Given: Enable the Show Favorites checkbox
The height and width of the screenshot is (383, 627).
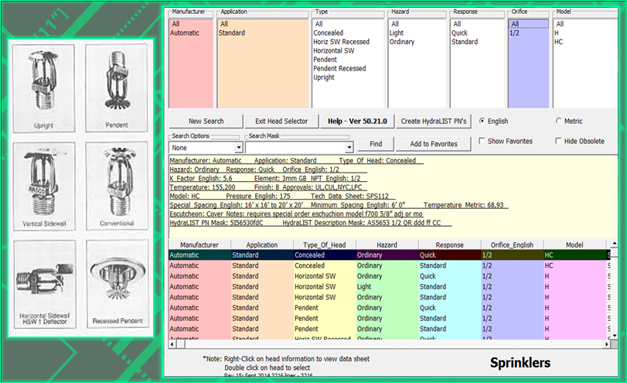Looking at the screenshot, I should (482, 142).
